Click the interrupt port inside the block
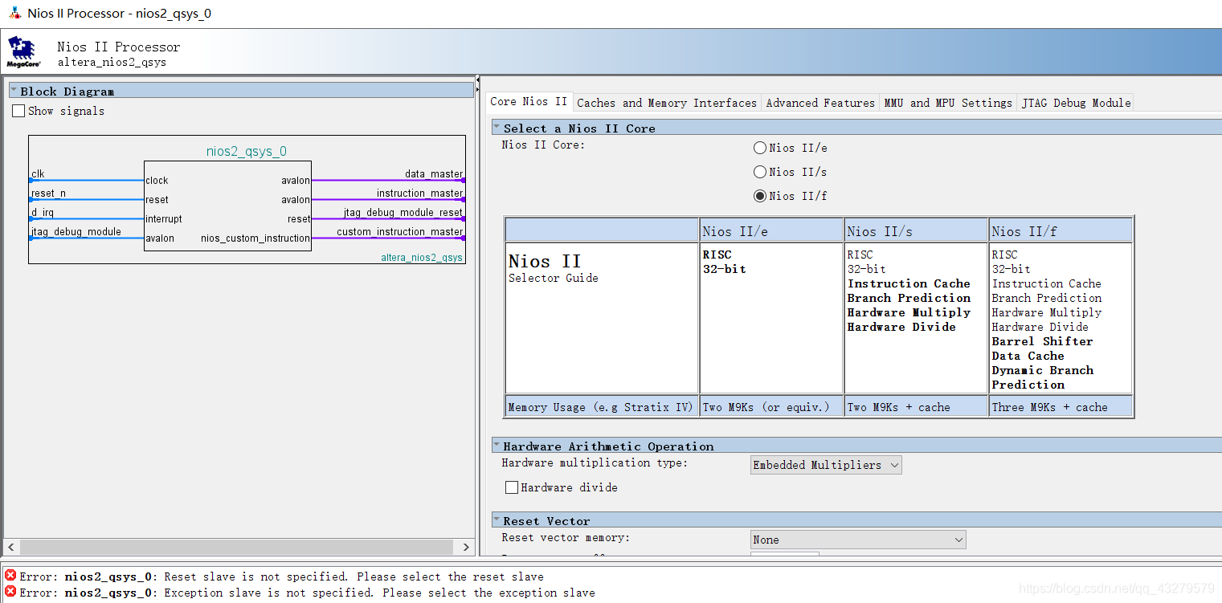This screenshot has height=603, width=1222. coord(164,218)
